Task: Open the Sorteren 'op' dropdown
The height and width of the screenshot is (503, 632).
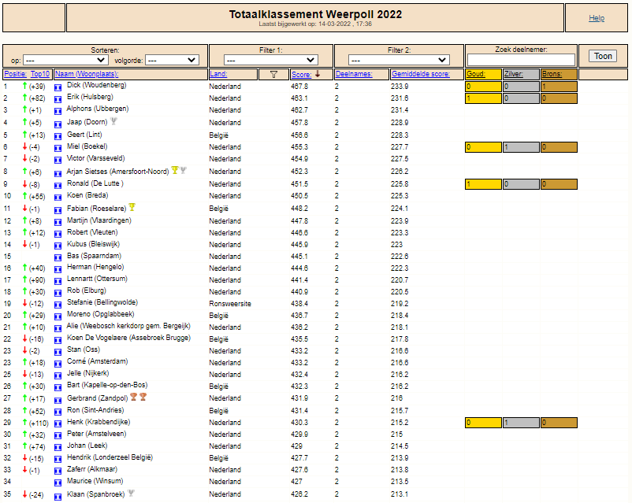Action: click(65, 61)
